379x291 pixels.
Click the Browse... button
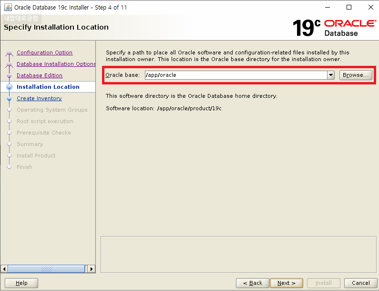click(356, 75)
